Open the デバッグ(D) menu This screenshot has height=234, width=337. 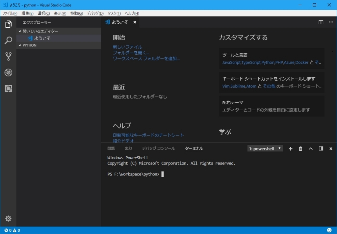click(x=95, y=13)
